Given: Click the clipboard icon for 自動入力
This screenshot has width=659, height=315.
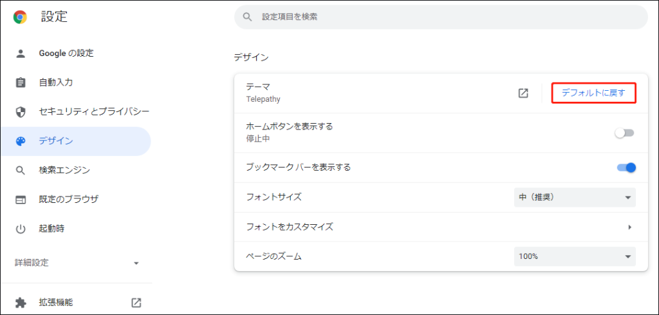Looking at the screenshot, I should pos(21,82).
